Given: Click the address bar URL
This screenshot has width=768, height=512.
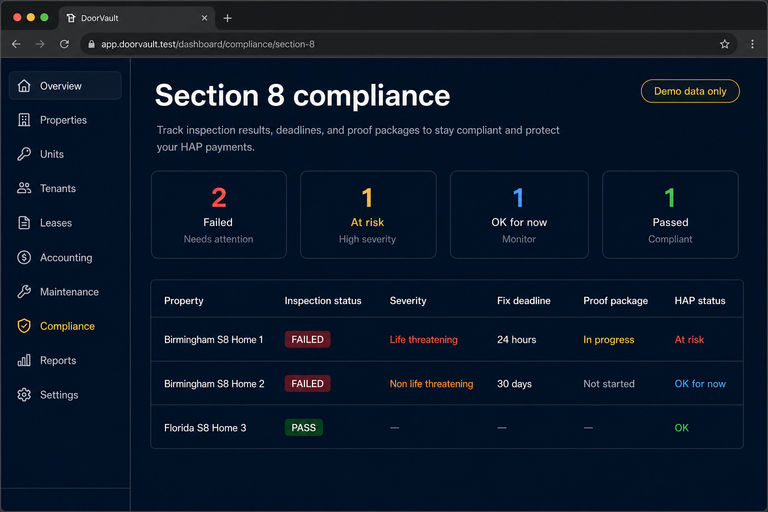Looking at the screenshot, I should [208, 44].
